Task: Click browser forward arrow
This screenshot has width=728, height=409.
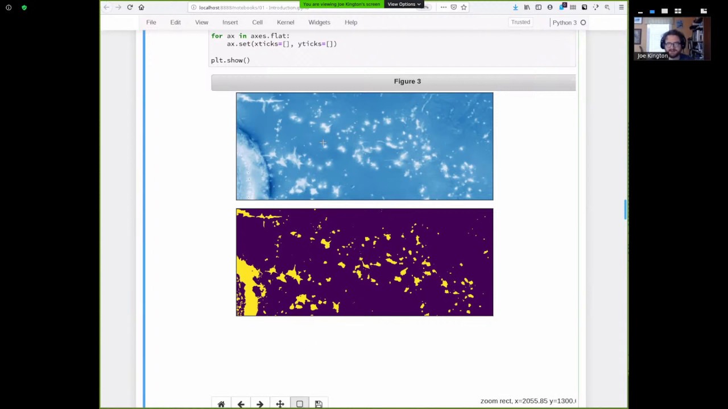Action: pos(118,7)
